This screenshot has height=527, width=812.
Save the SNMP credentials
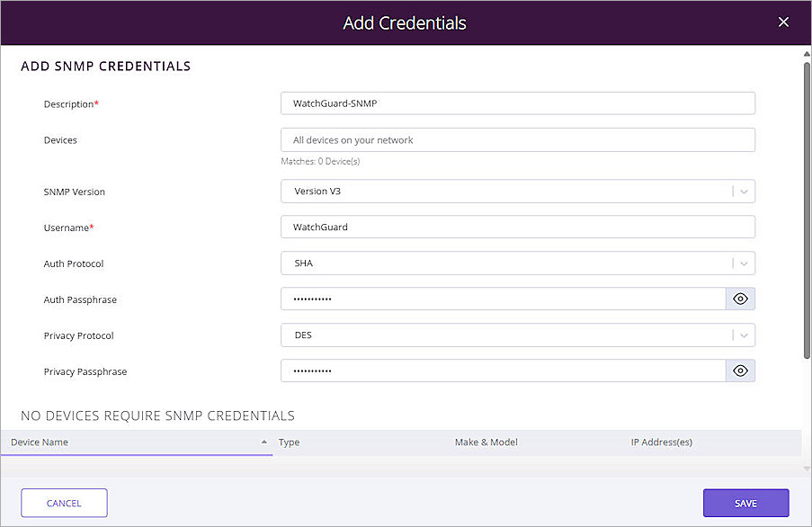pos(745,503)
